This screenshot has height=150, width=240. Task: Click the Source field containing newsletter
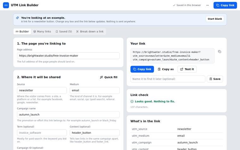point(42,90)
